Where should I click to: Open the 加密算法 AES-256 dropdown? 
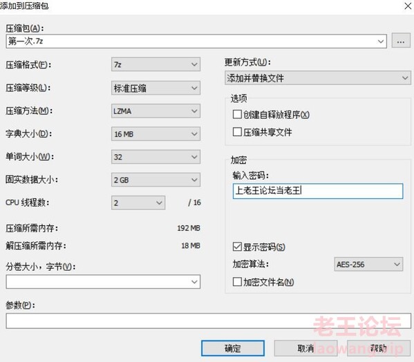[x=368, y=264]
